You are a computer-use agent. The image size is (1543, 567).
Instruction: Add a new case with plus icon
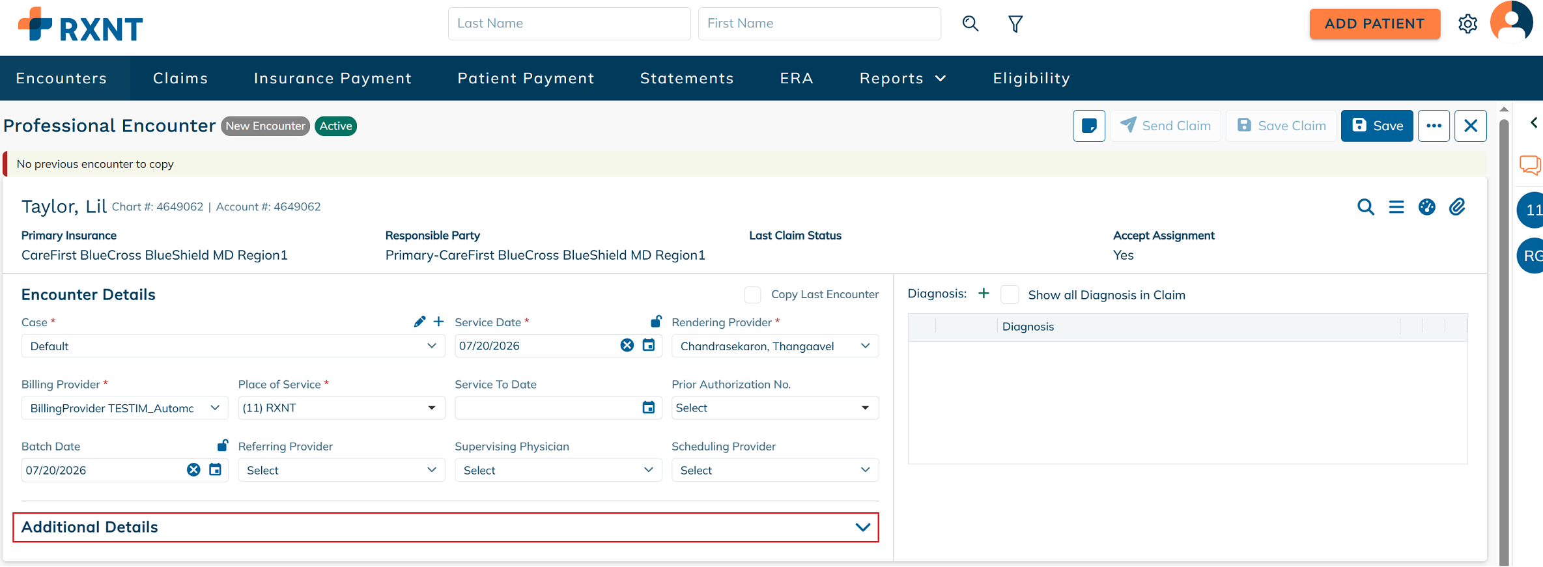(x=439, y=322)
